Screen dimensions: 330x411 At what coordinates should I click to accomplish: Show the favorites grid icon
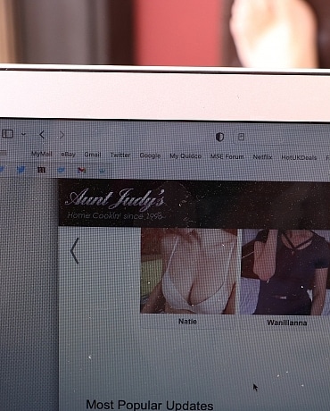click(x=3, y=153)
